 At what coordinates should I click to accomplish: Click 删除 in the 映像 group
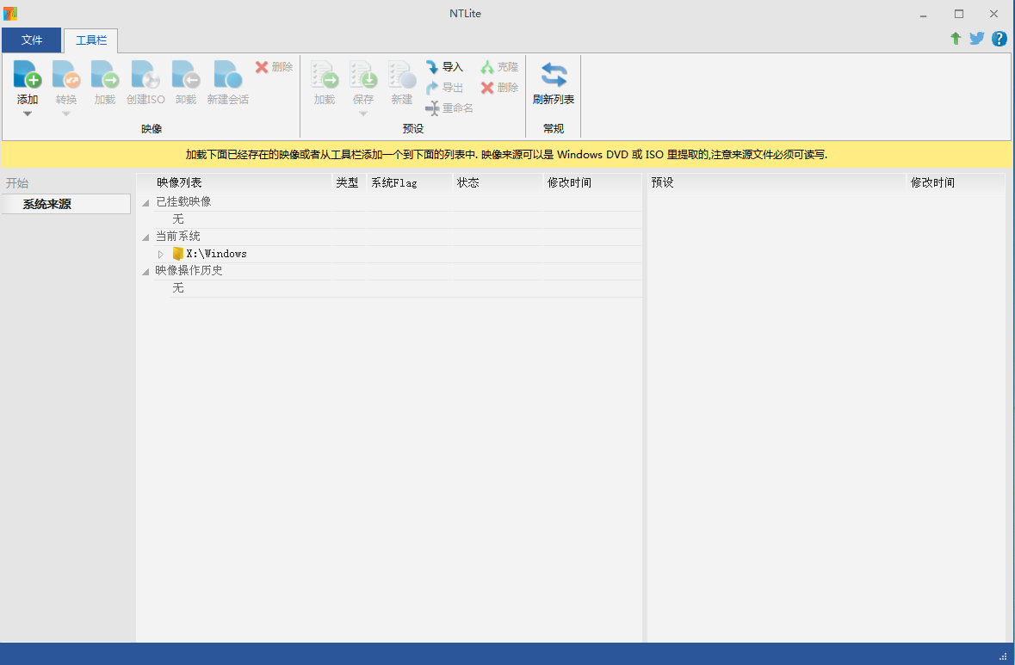[274, 66]
